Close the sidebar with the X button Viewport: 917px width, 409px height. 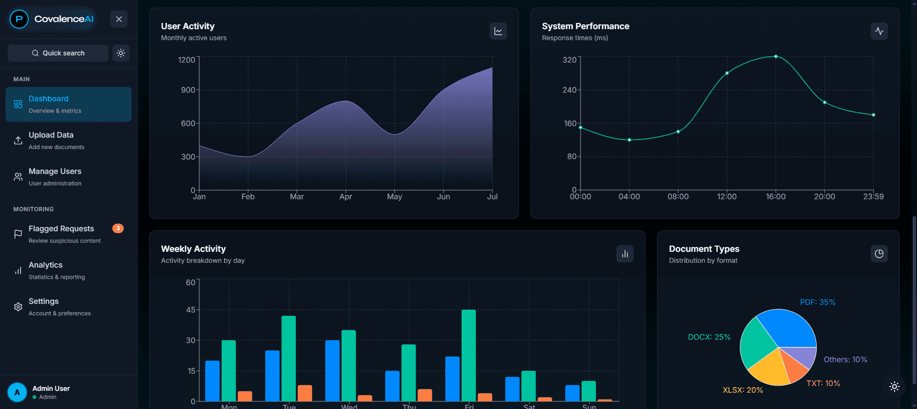119,19
